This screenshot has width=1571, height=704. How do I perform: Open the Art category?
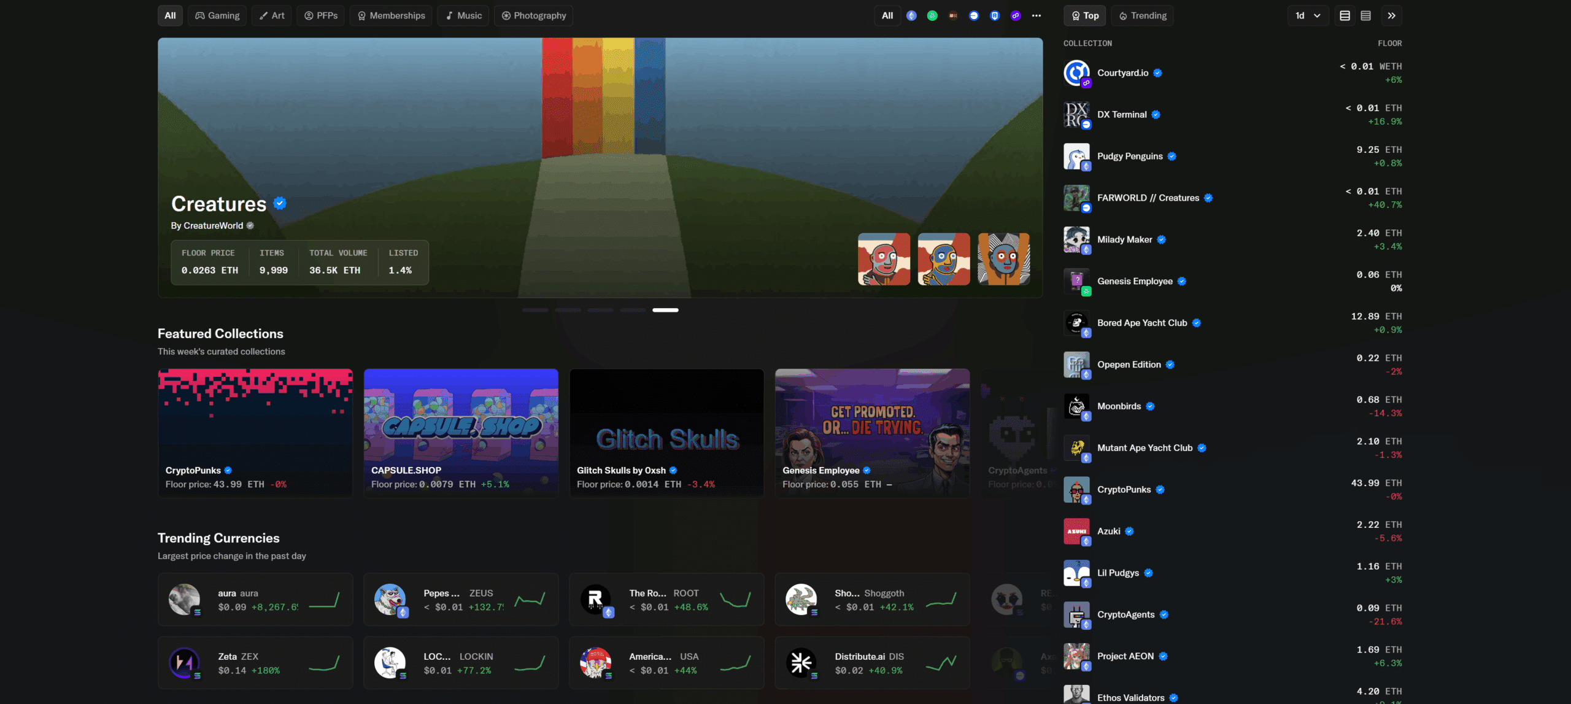point(272,15)
